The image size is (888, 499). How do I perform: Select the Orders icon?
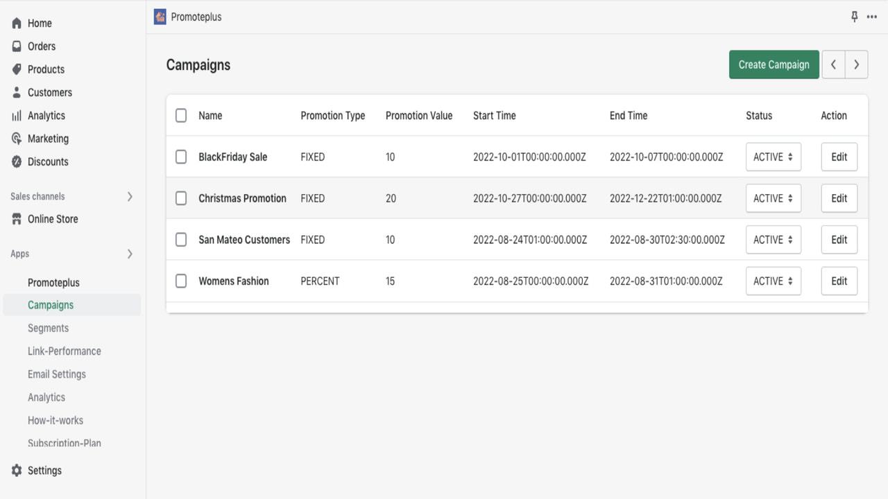17,46
